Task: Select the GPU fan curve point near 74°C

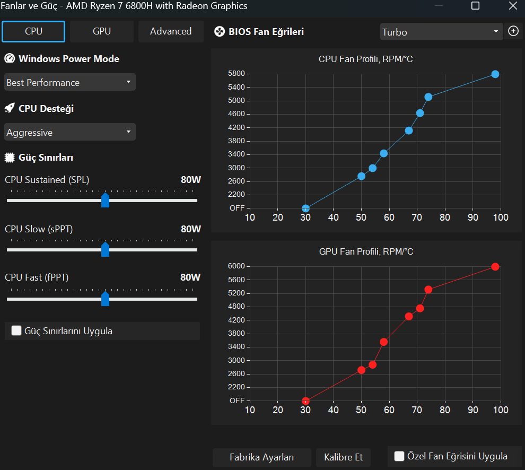Action: click(x=428, y=290)
